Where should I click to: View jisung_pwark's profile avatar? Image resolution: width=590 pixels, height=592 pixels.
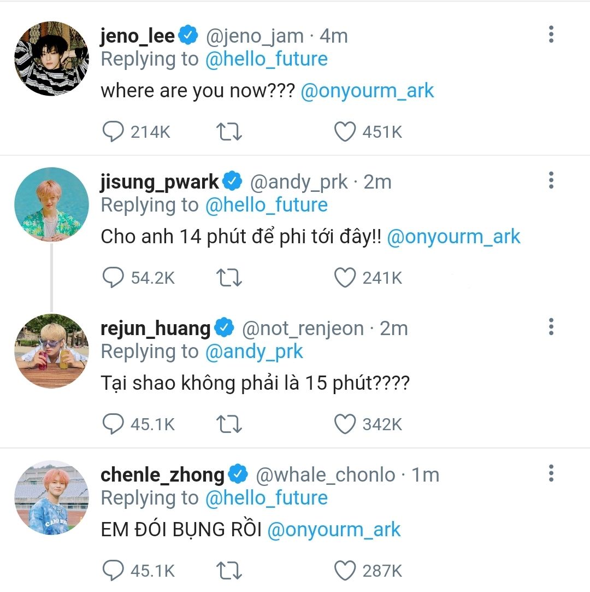51,205
